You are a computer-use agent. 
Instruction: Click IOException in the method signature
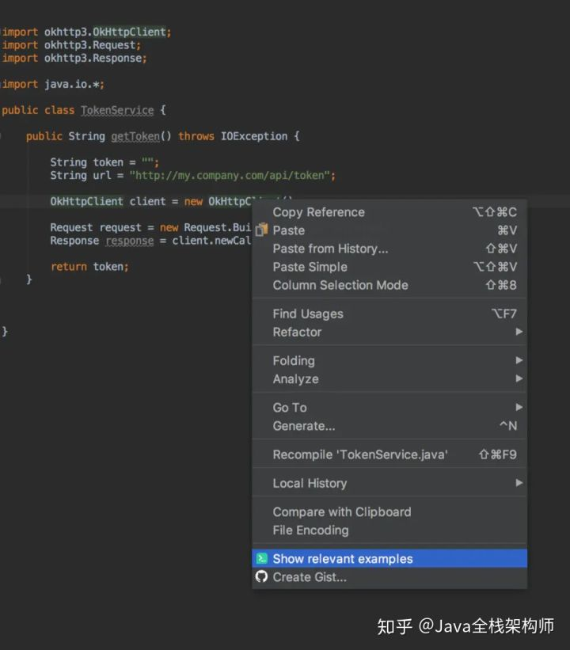(x=253, y=136)
